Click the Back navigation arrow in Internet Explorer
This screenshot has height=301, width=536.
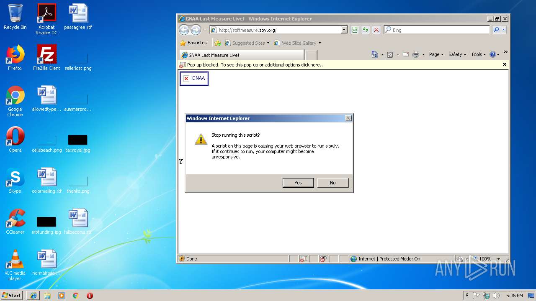click(x=184, y=30)
